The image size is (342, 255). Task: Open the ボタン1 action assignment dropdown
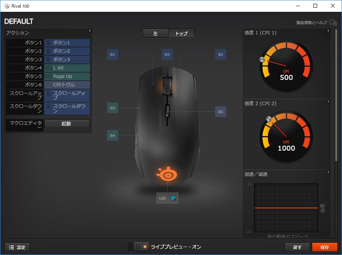67,43
